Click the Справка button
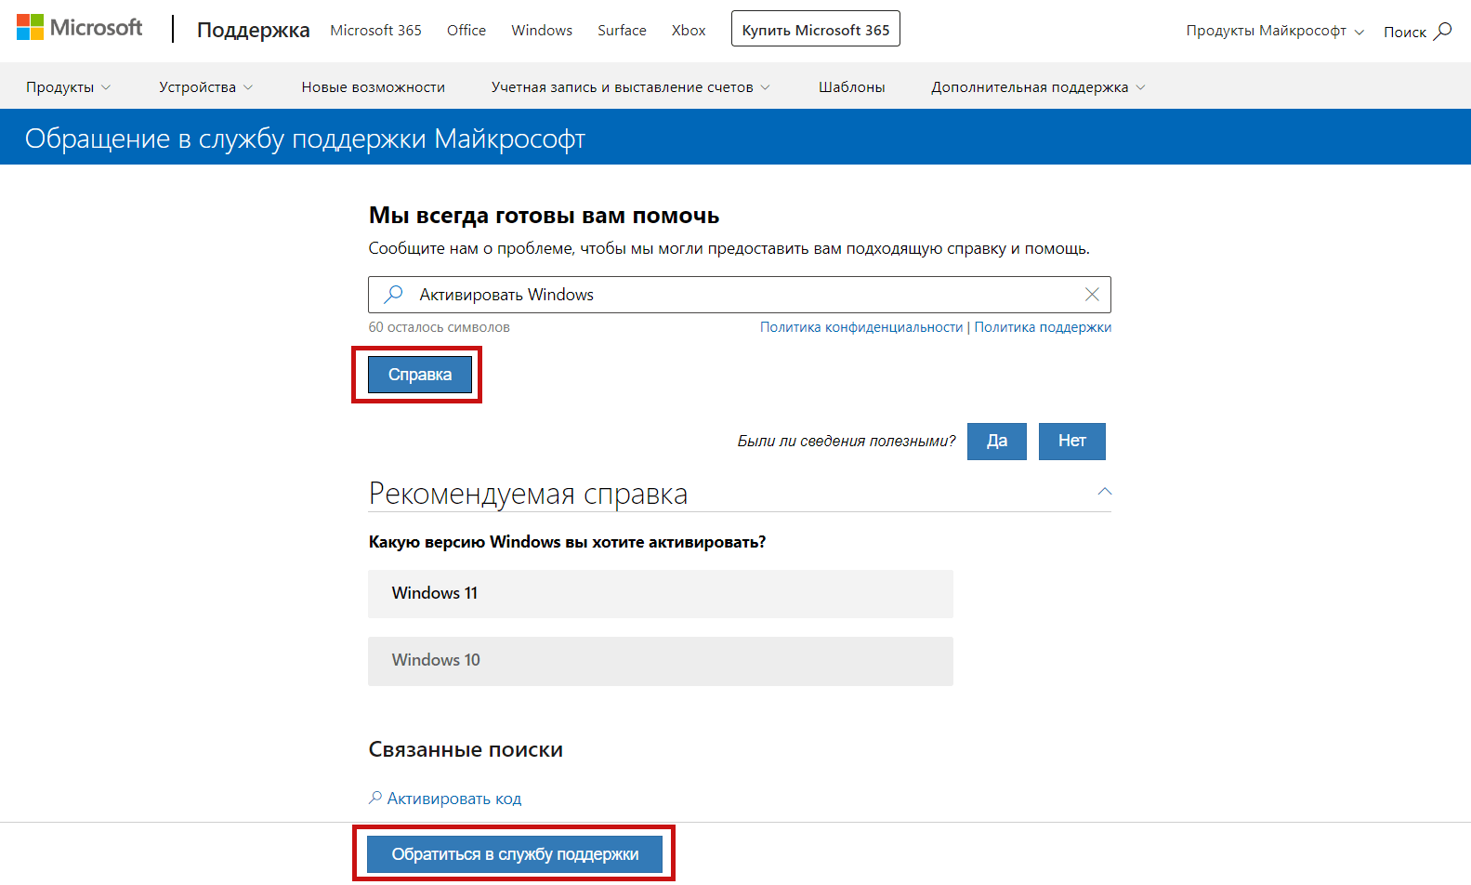The width and height of the screenshot is (1471, 885). [x=420, y=375]
